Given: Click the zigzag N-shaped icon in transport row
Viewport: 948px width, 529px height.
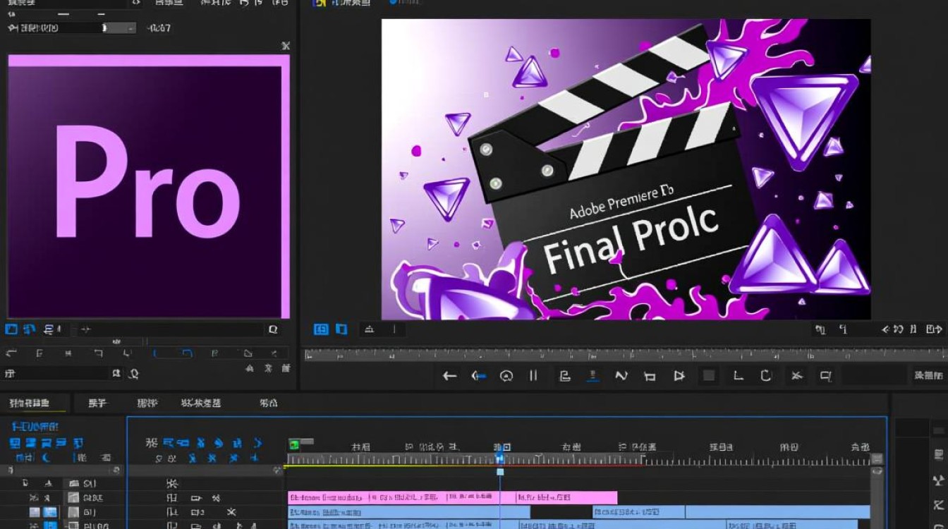Looking at the screenshot, I should (621, 376).
